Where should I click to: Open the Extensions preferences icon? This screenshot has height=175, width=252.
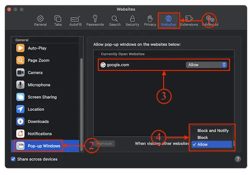coord(189,18)
